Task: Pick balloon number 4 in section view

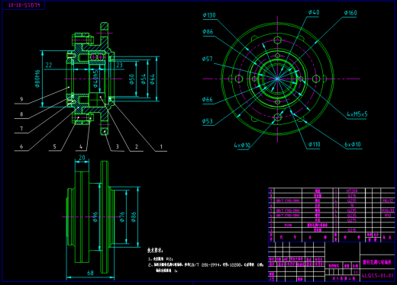Action: pyautogui.click(x=81, y=146)
